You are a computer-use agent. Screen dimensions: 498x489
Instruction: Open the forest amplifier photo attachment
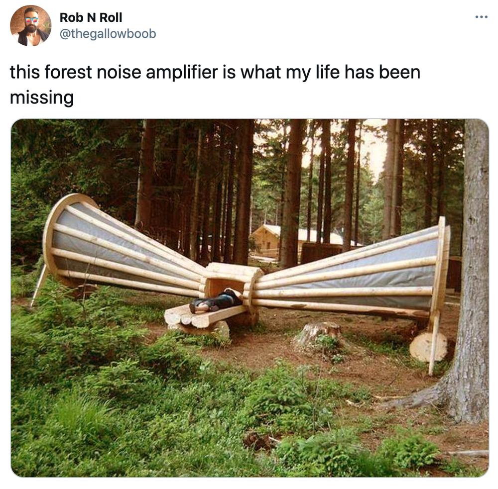(x=249, y=297)
